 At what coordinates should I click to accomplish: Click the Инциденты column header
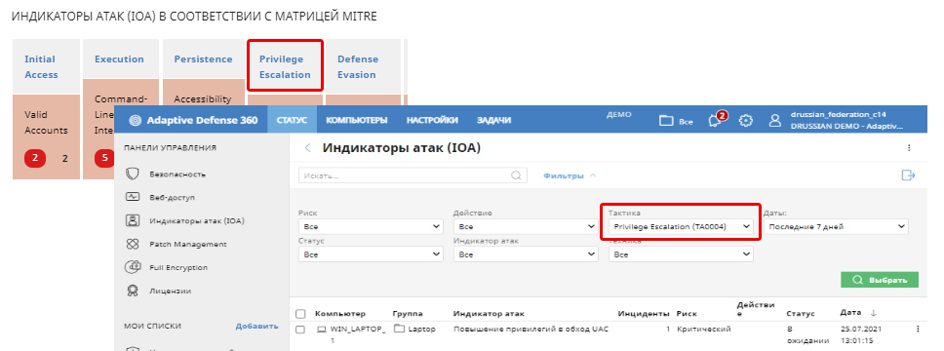(644, 314)
